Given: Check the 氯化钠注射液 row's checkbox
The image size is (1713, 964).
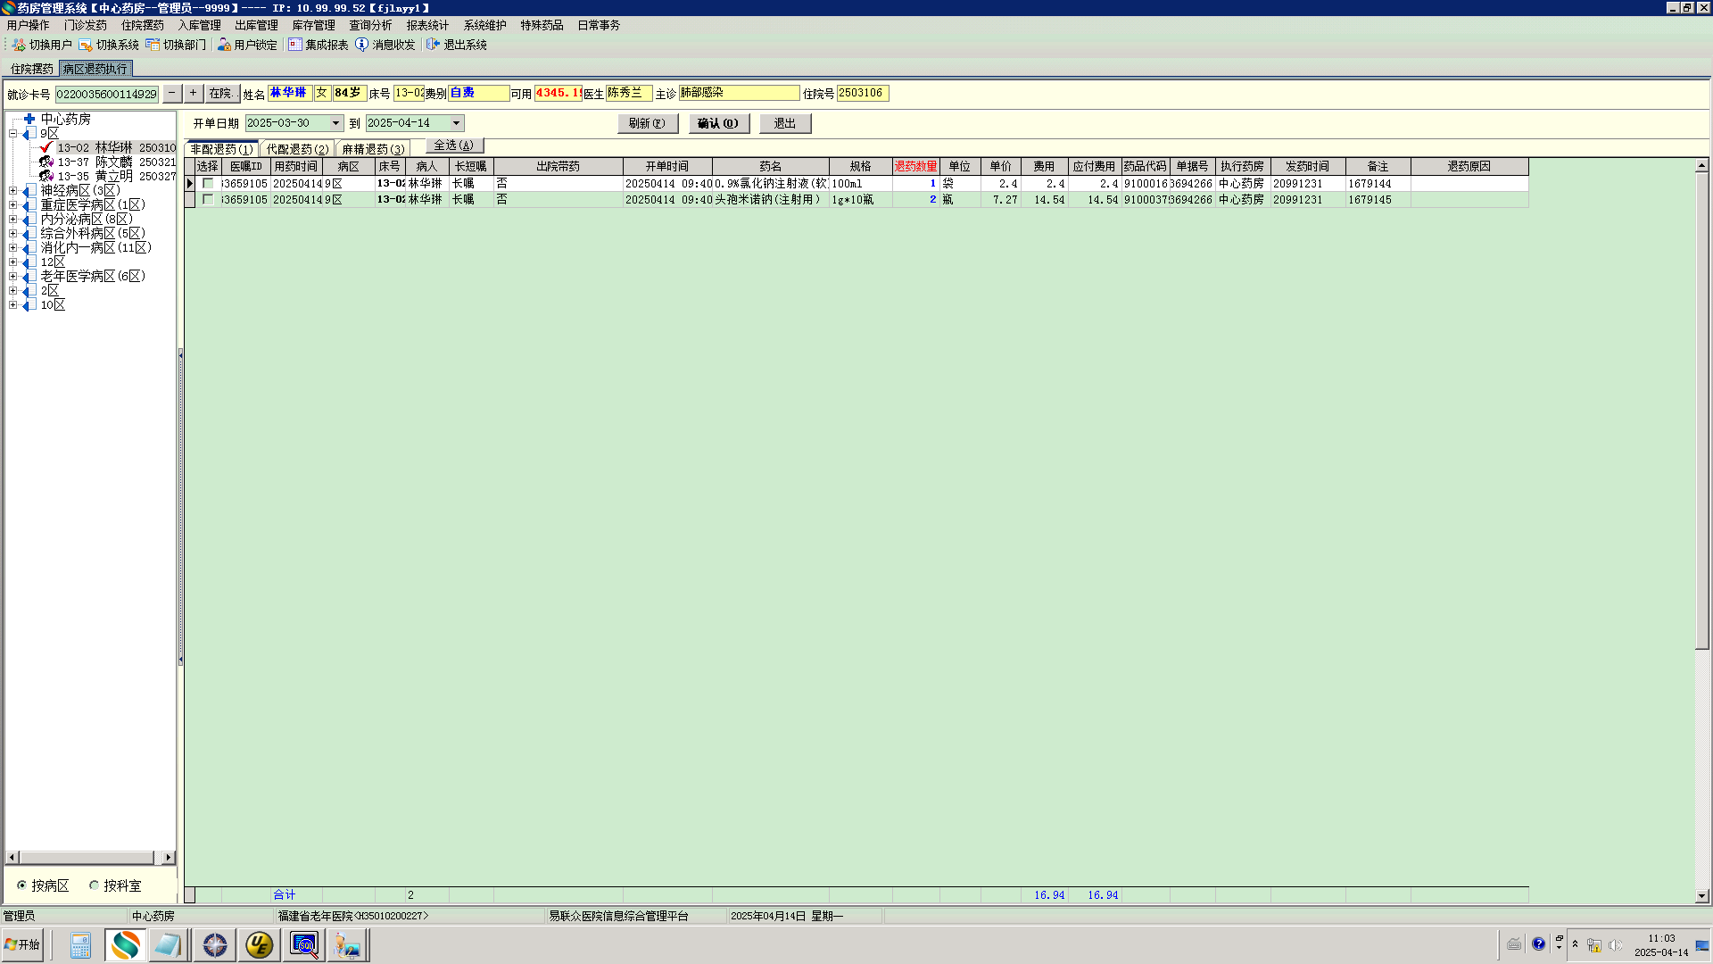Looking at the screenshot, I should tap(208, 183).
